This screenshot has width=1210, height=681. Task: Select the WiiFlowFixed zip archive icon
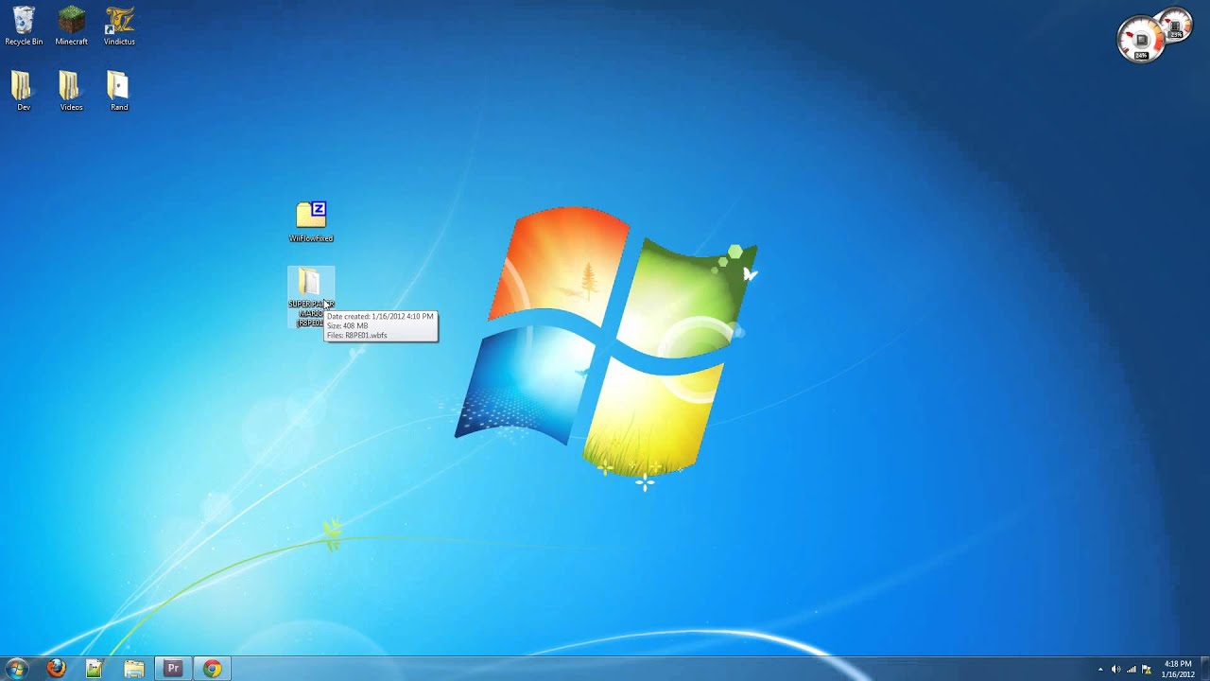311,221
